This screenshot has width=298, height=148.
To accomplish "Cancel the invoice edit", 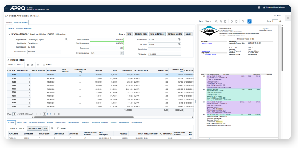I will tap(188, 34).
